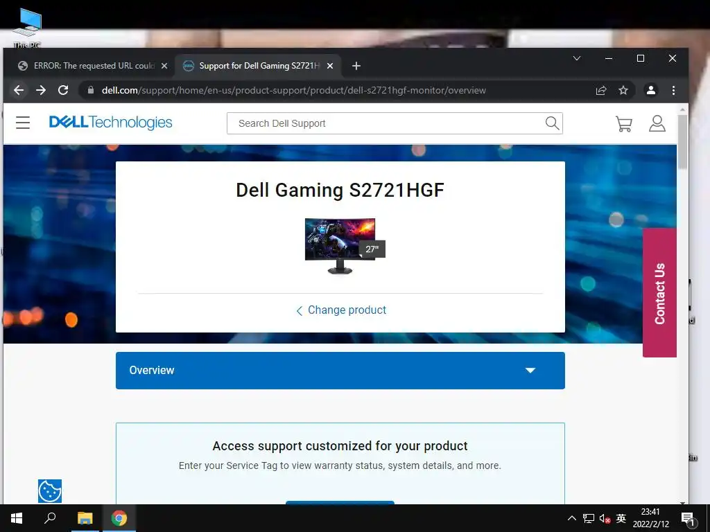Switch to the ERROR requested URL tab
This screenshot has width=710, height=532.
click(93, 66)
